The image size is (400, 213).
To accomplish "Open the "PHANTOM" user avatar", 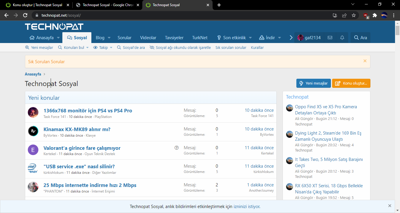I will click(x=33, y=187).
